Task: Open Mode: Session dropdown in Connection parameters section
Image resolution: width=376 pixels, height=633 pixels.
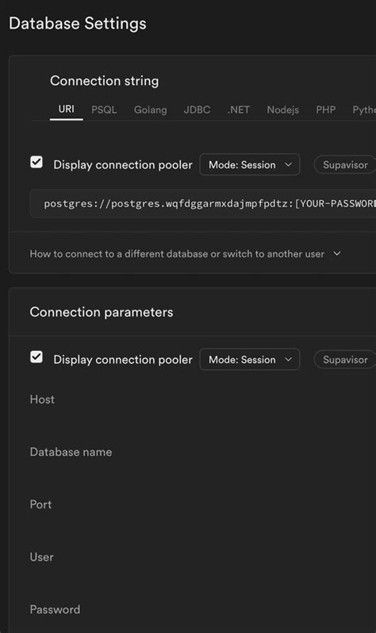Action: tap(250, 359)
